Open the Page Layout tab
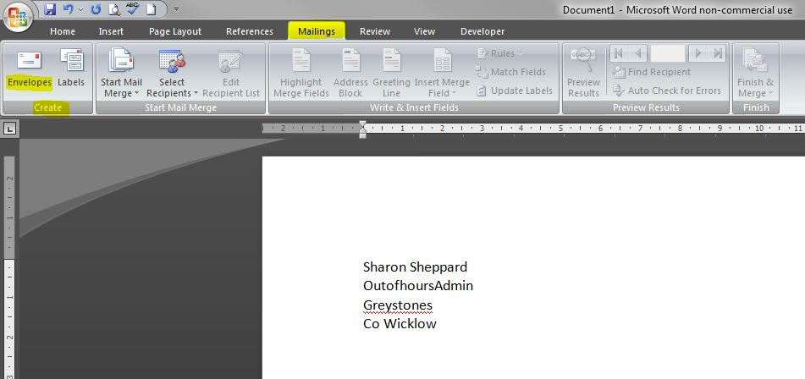This screenshot has width=805, height=379. click(x=175, y=31)
